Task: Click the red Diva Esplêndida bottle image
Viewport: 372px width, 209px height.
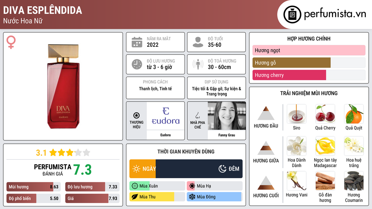Action: click(63, 86)
